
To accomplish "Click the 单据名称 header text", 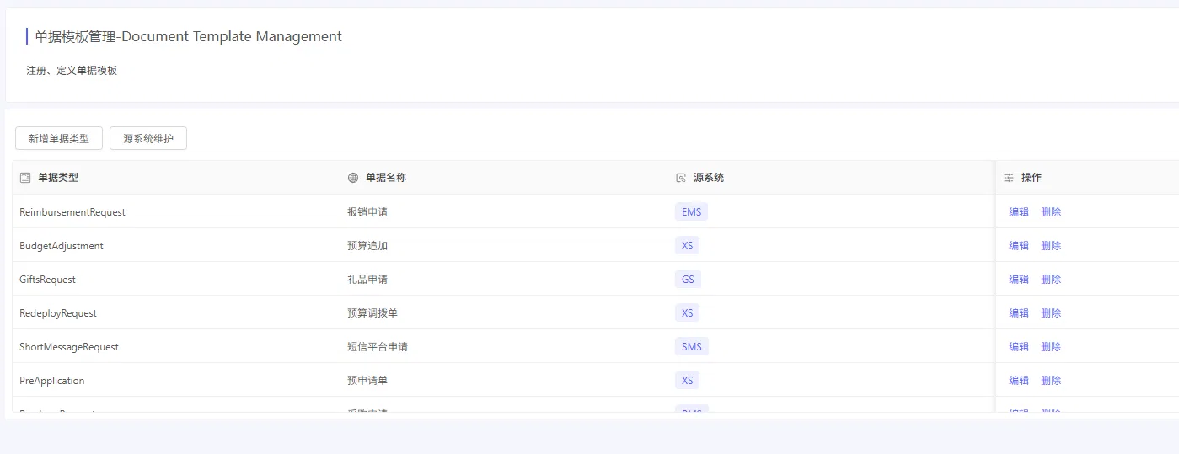I will (x=386, y=178).
